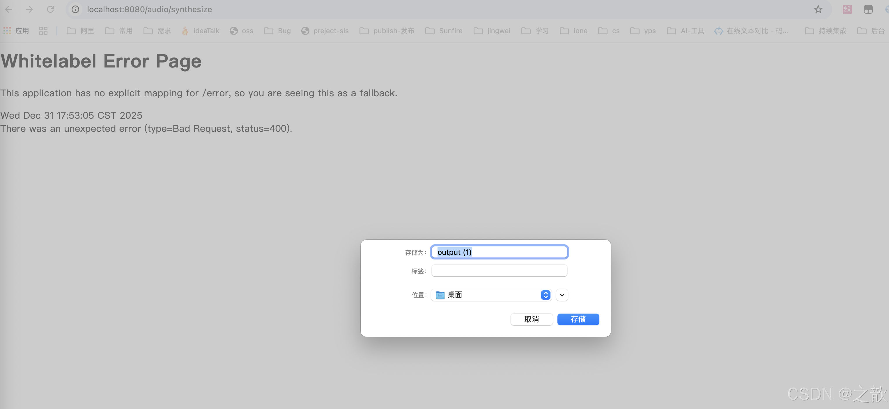Click the browser forward arrow
Screen dimensions: 889x409
[x=29, y=9]
